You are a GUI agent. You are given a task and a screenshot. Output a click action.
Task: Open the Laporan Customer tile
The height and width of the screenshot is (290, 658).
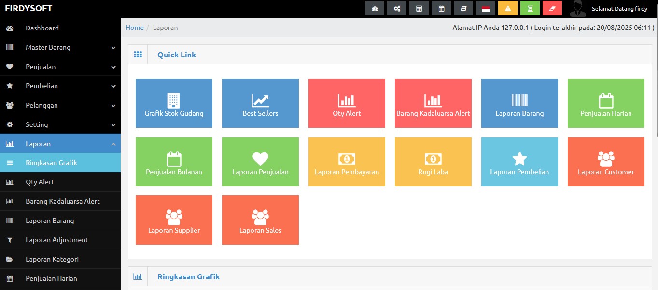[x=606, y=162]
